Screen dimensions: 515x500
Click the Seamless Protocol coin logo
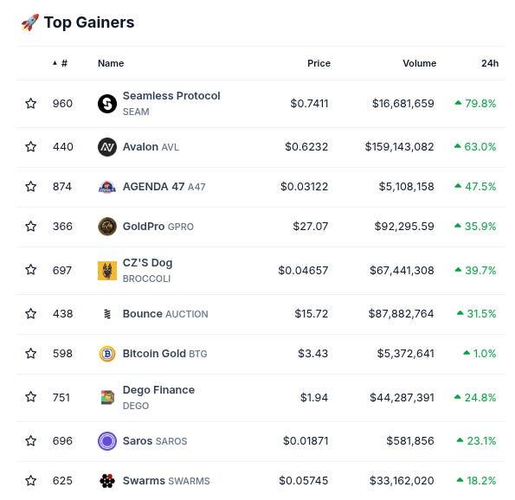[107, 104]
